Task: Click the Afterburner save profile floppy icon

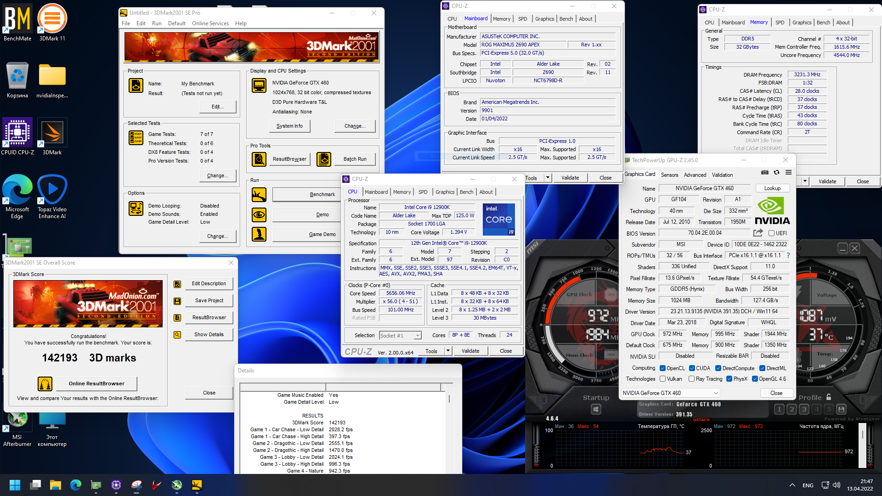Action: pyautogui.click(x=841, y=409)
